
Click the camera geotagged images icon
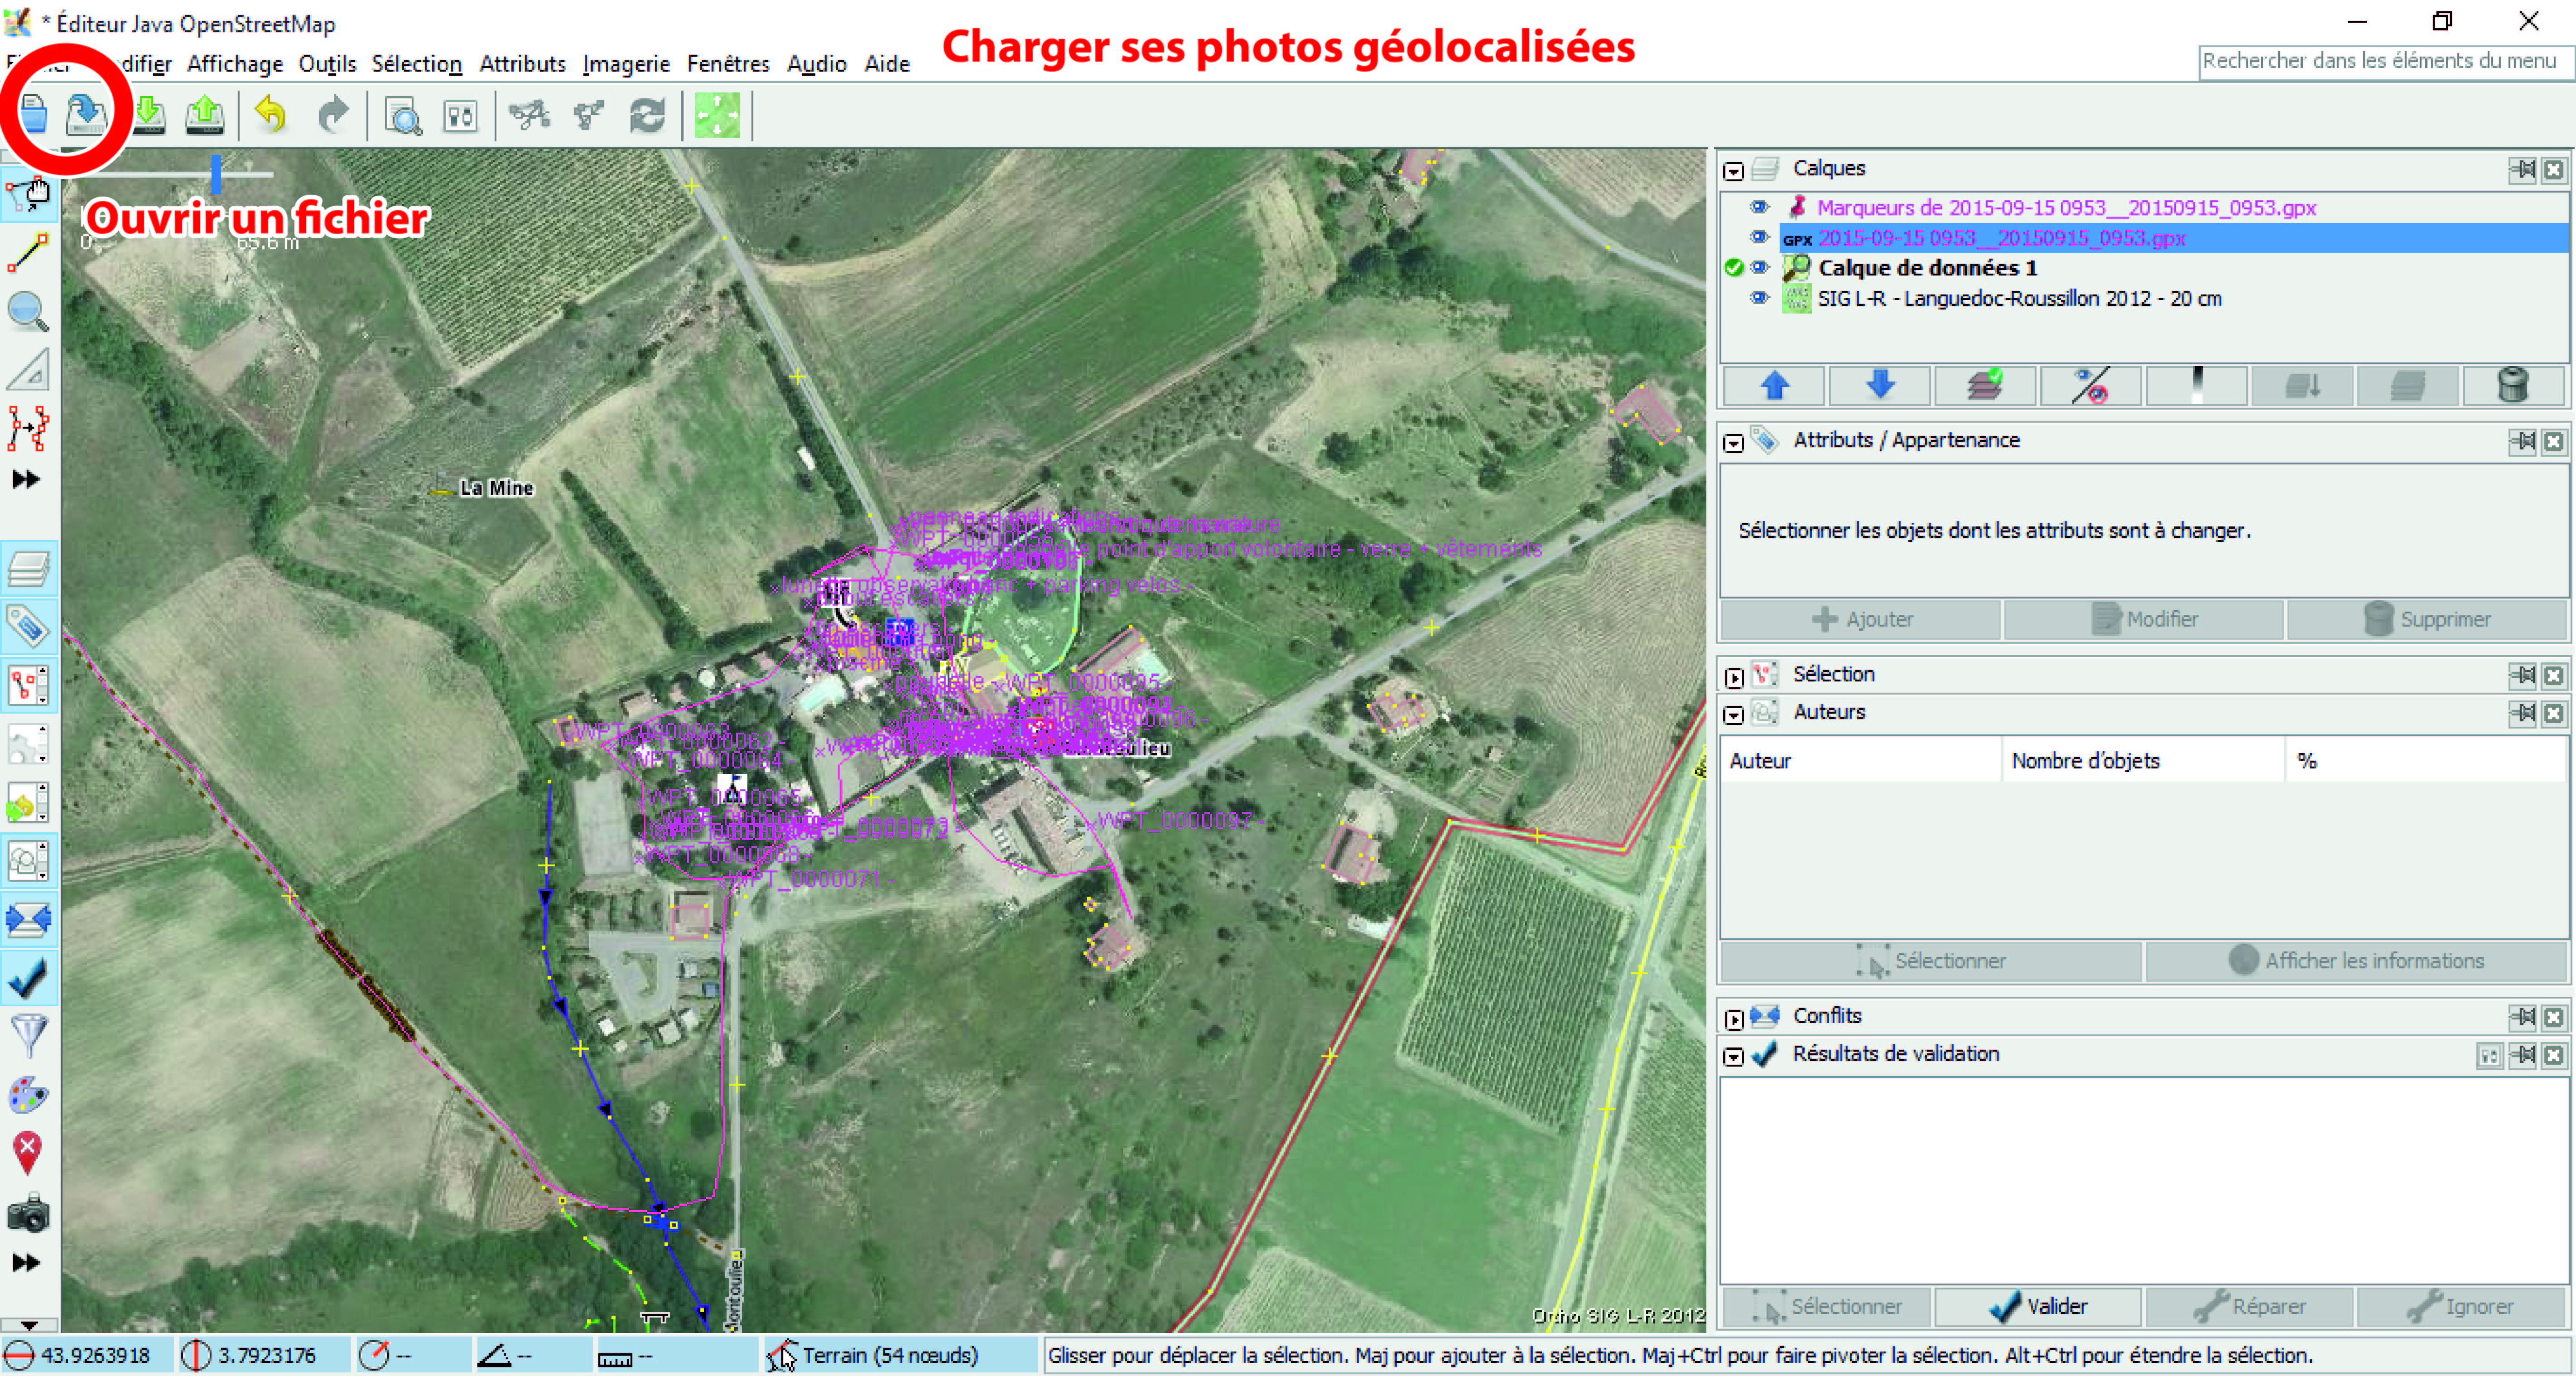pos(28,1213)
